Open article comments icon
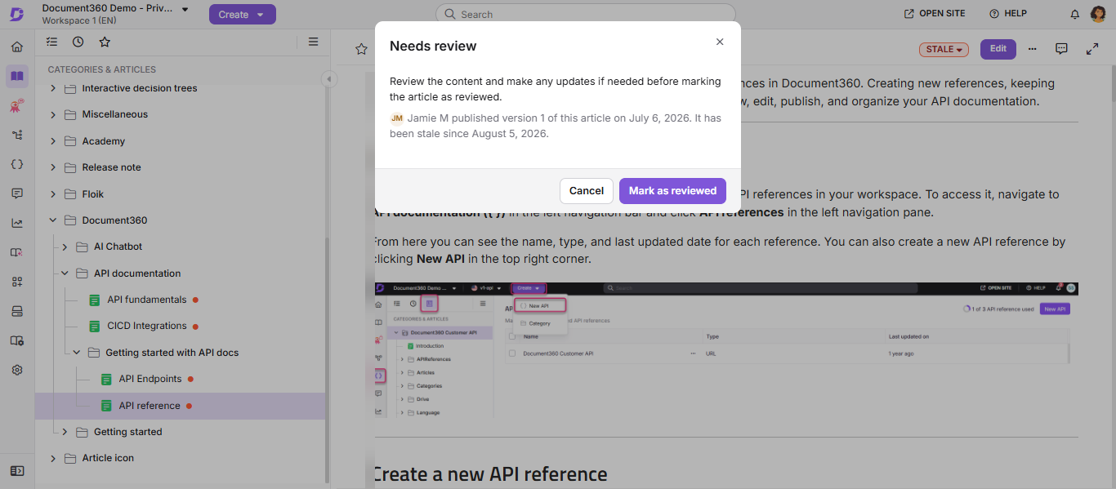 point(1061,49)
